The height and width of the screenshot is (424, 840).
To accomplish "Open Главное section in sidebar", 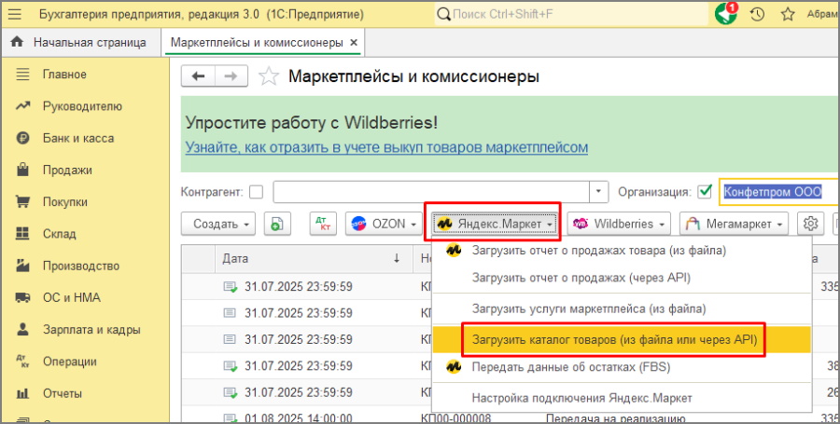I will click(x=64, y=75).
